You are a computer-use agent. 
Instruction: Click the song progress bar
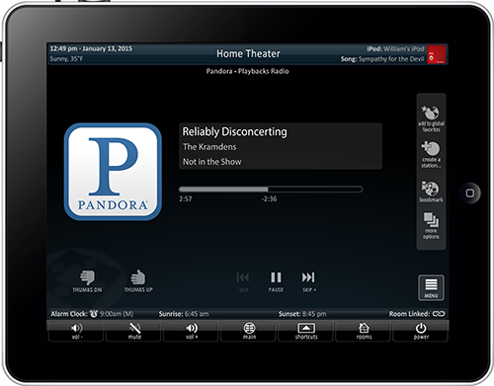[271, 190]
